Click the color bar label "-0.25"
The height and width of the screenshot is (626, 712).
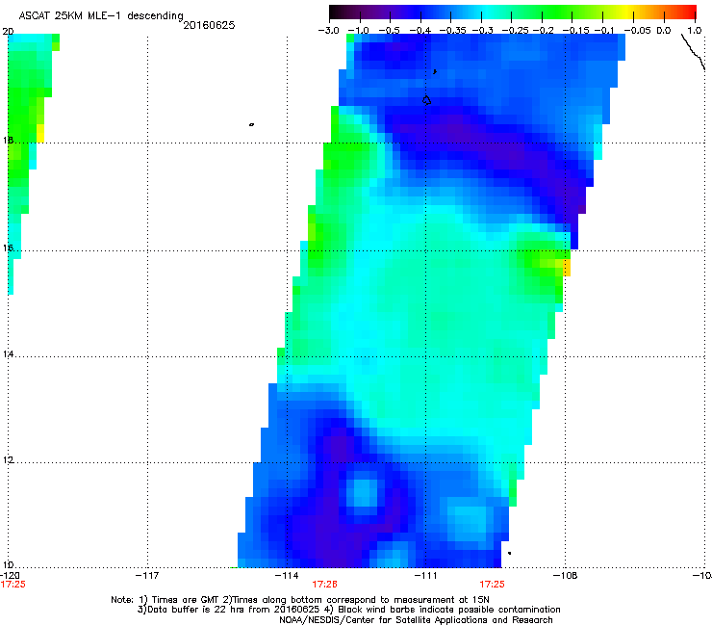tap(516, 31)
